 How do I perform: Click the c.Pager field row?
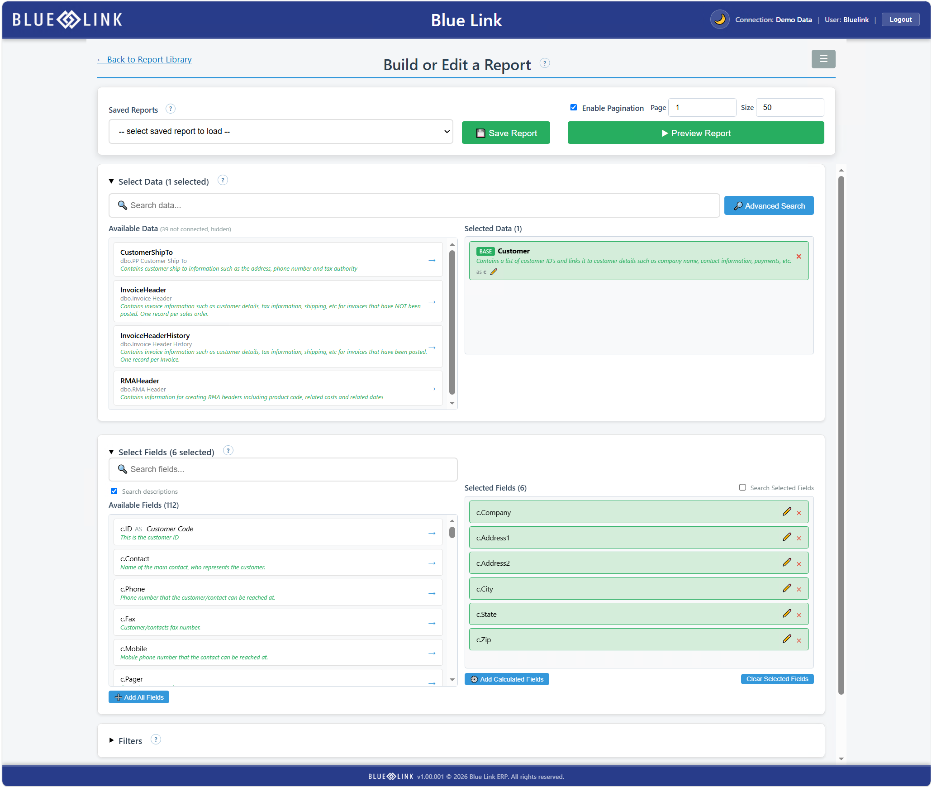tap(278, 678)
